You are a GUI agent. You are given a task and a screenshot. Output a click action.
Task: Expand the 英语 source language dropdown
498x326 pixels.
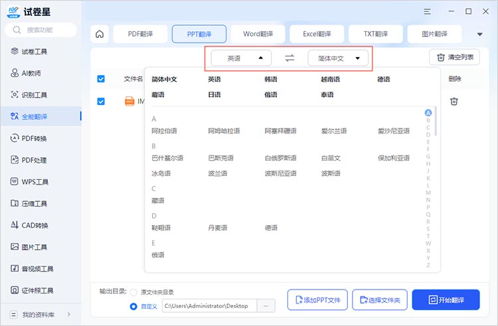tap(241, 58)
